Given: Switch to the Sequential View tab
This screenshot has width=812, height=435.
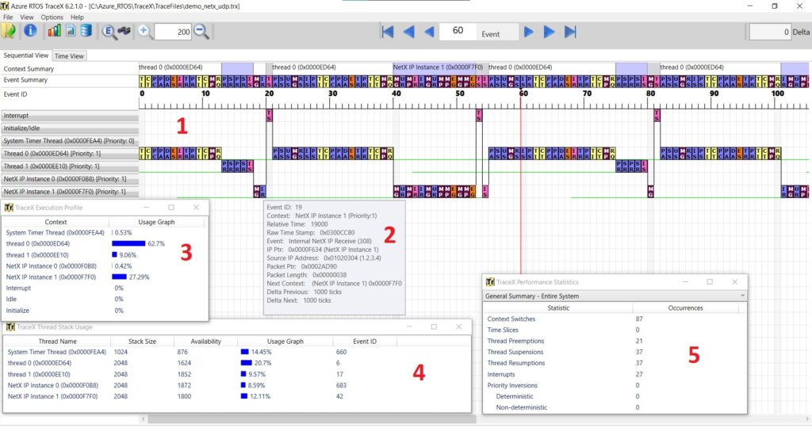Looking at the screenshot, I should tap(26, 55).
